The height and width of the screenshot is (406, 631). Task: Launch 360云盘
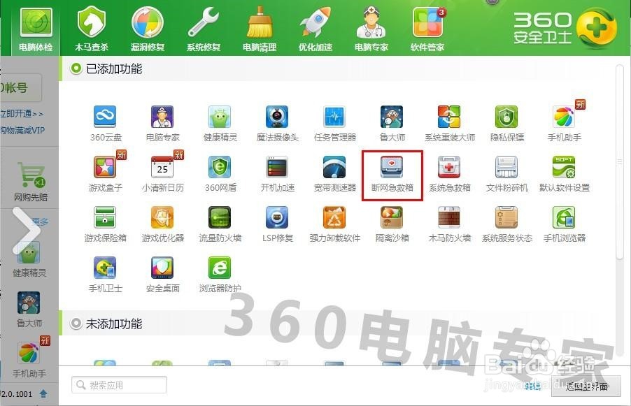(106, 123)
